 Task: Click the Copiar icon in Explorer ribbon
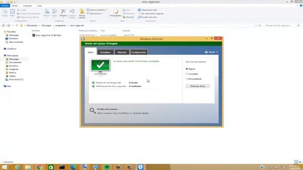(x=5, y=13)
